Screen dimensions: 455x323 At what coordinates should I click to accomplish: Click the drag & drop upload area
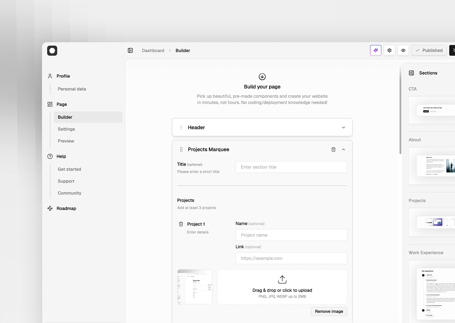(x=282, y=287)
